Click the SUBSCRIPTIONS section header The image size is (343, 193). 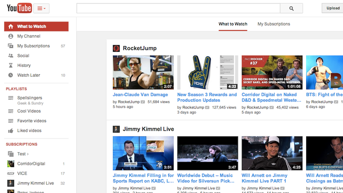coord(22,144)
